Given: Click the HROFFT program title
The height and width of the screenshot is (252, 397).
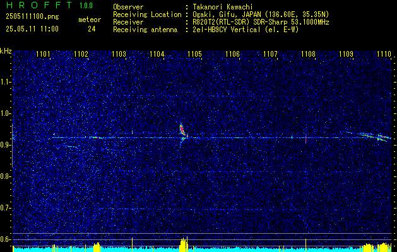Looking at the screenshot, I should pos(39,5).
